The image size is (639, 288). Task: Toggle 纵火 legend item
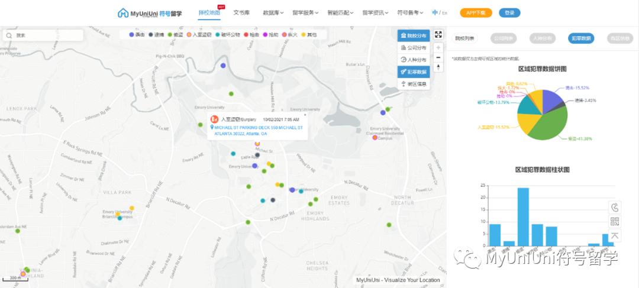coord(290,35)
